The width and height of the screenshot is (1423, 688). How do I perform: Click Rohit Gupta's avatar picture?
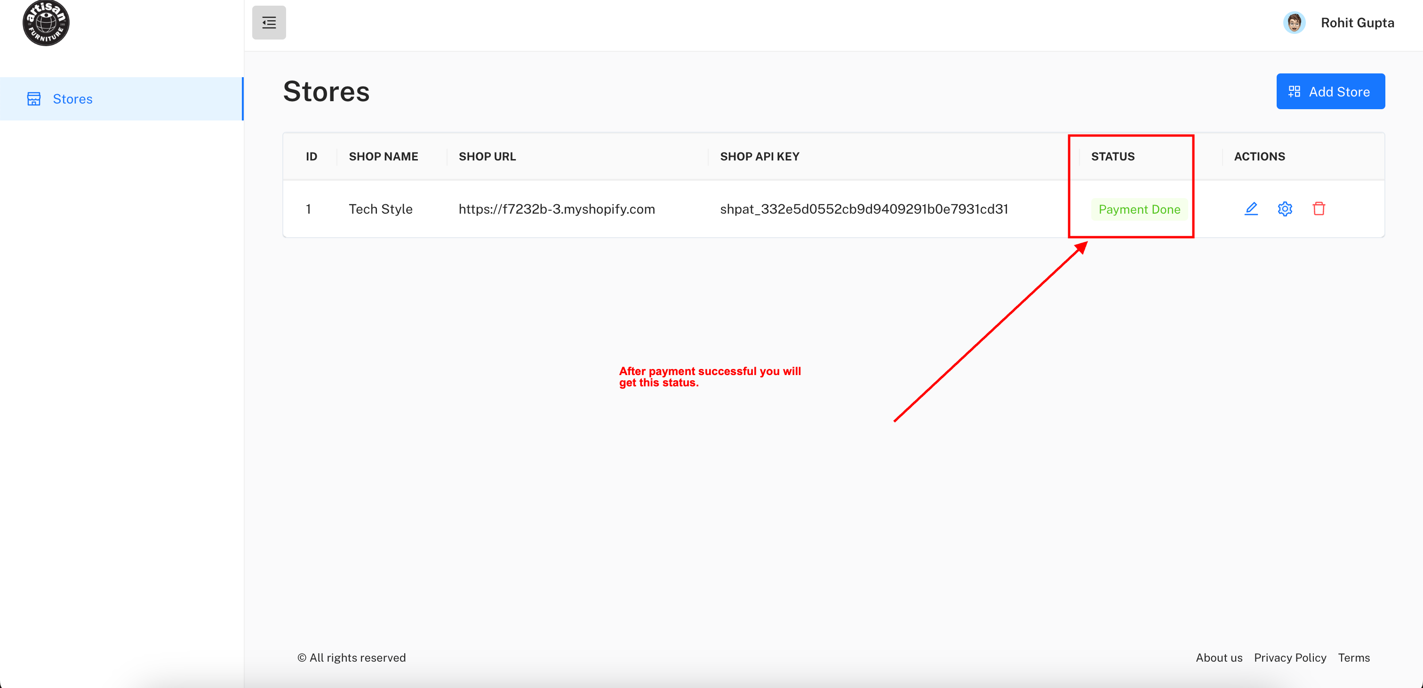pos(1294,23)
